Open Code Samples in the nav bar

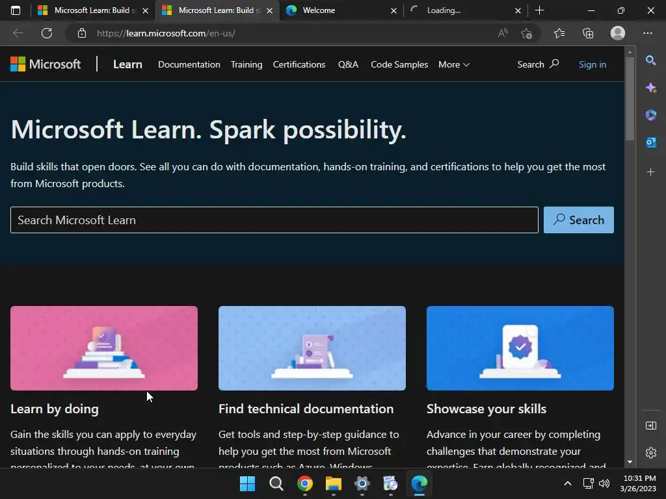click(x=399, y=64)
